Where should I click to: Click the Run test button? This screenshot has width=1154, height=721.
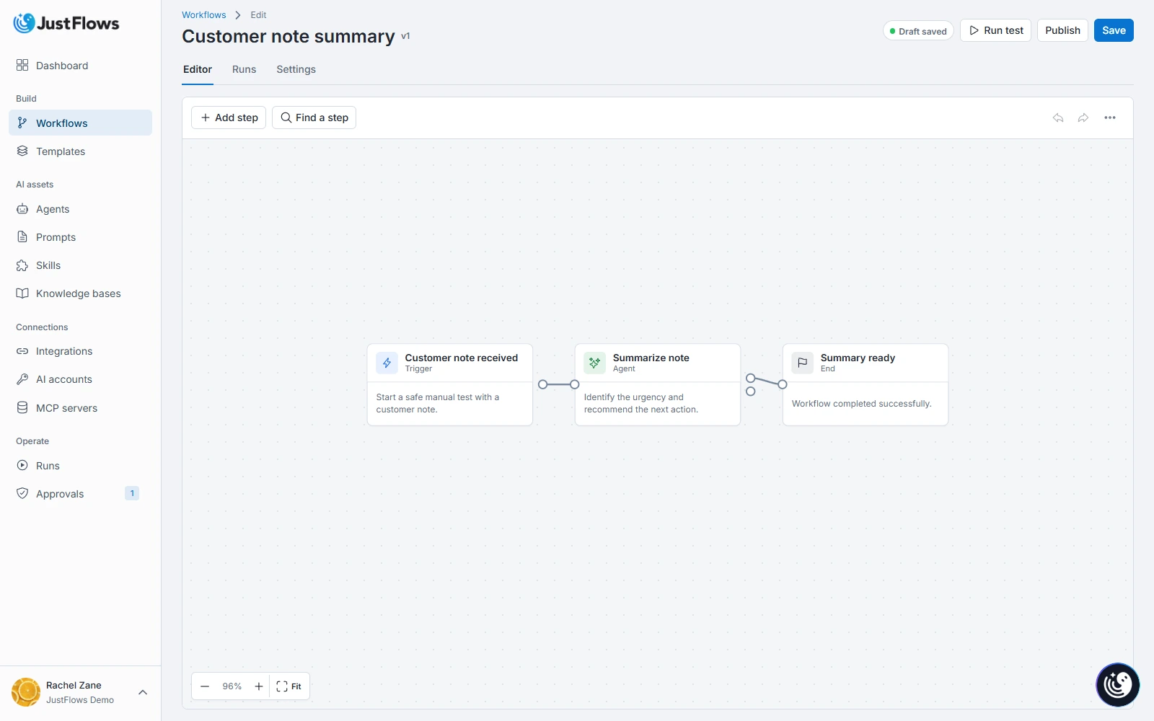click(995, 30)
